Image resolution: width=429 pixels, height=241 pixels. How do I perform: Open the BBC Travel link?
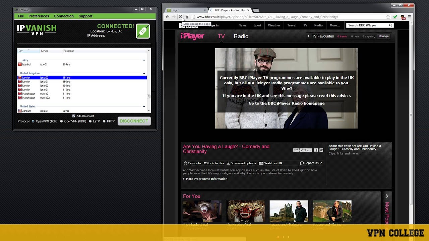[x=292, y=25]
